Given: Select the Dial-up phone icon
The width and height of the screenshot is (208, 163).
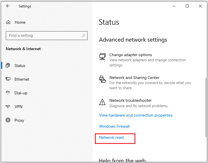Looking at the screenshot, I should [x=8, y=93].
